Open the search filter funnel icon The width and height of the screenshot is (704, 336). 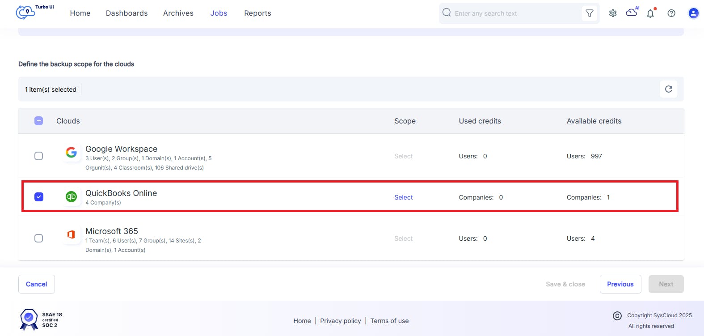[590, 13]
